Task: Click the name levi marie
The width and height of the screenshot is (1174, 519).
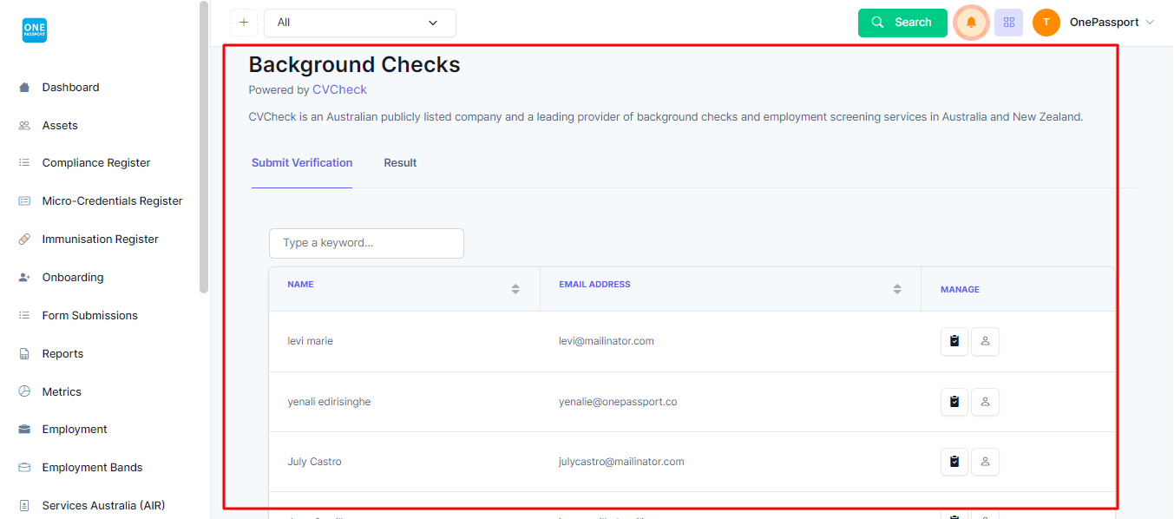Action: pyautogui.click(x=310, y=341)
